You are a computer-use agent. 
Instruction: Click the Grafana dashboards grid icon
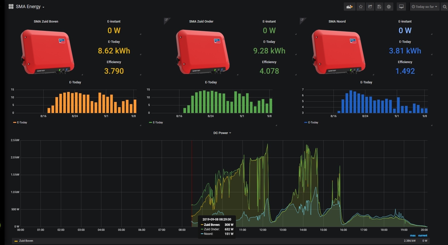[x=11, y=7]
